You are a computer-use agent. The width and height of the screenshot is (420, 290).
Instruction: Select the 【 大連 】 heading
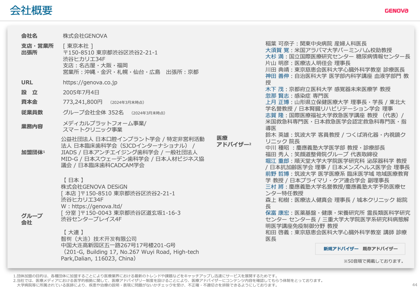coord(74,232)
